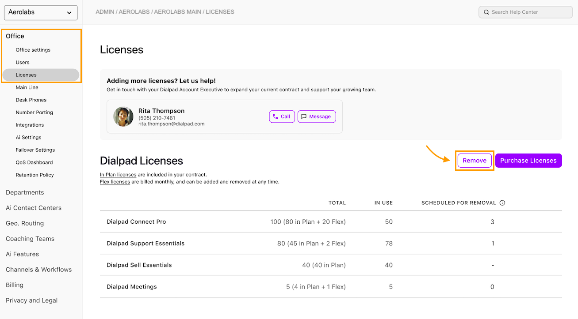Click info icon beside Scheduled for Removal
578x319 pixels.
pos(502,203)
